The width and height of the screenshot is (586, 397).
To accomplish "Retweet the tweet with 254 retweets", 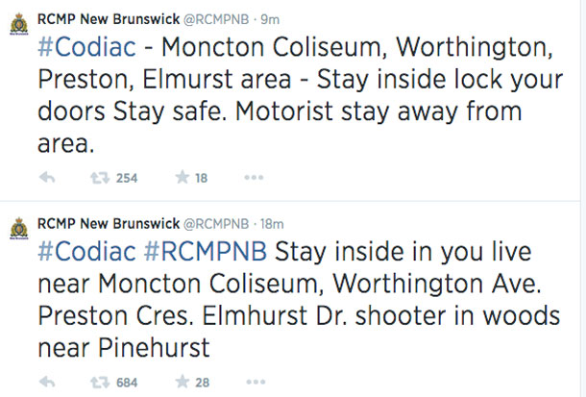I will [96, 178].
